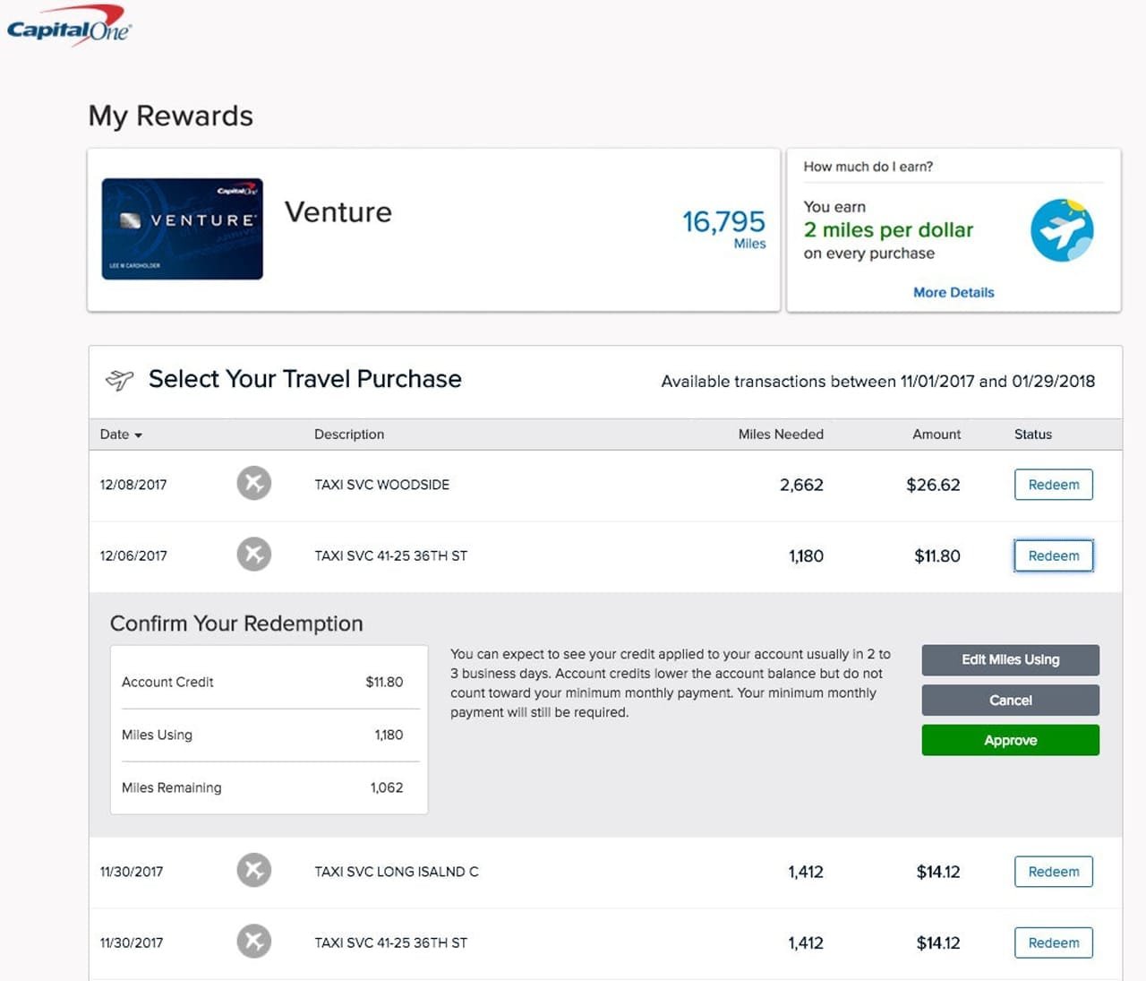The image size is (1146, 981).
Task: Open the Date sort dropdown arrow
Action: point(140,435)
